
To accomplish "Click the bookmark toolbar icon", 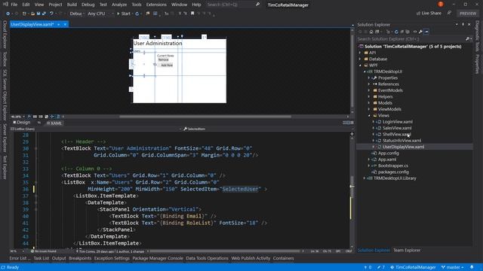I will coord(192,14).
